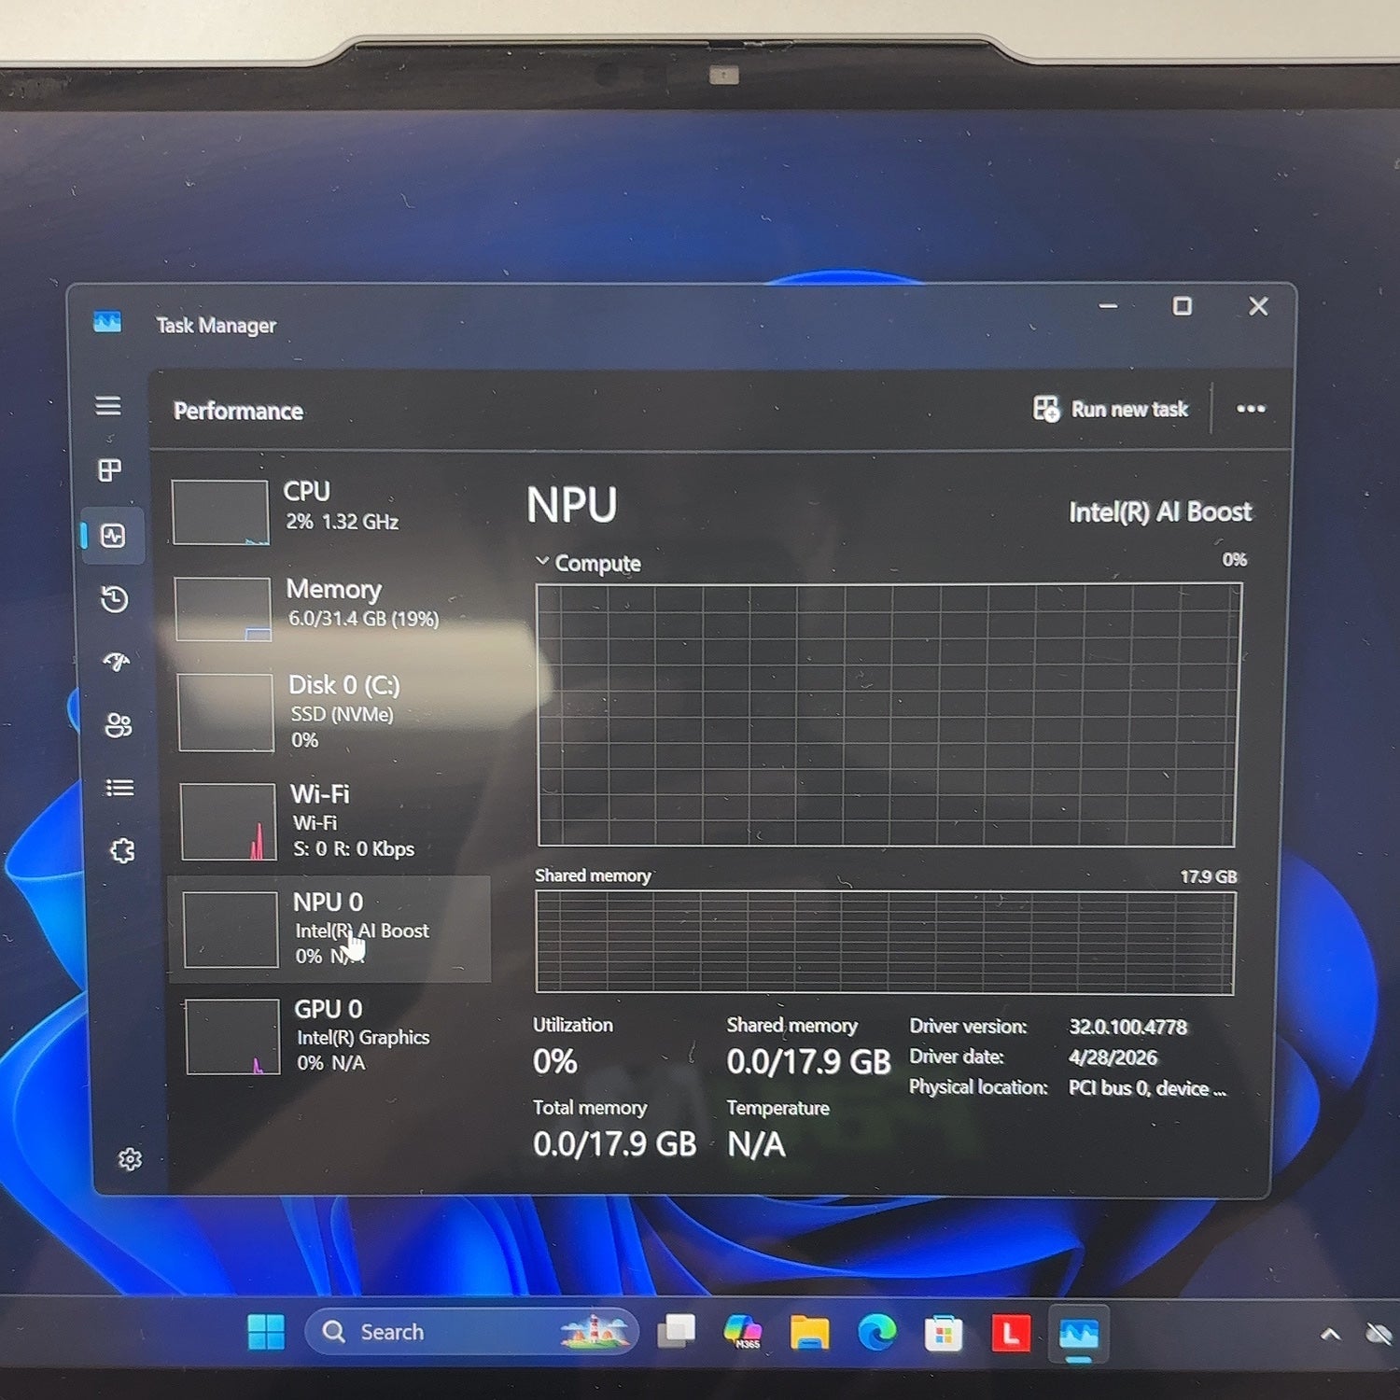Open the Services page puzzle icon

point(121,850)
